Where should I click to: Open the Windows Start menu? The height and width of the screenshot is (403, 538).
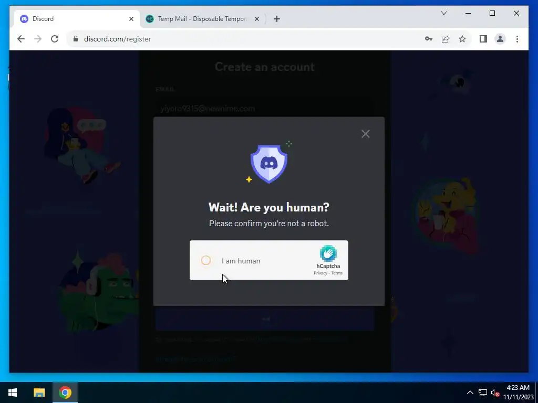(x=13, y=393)
